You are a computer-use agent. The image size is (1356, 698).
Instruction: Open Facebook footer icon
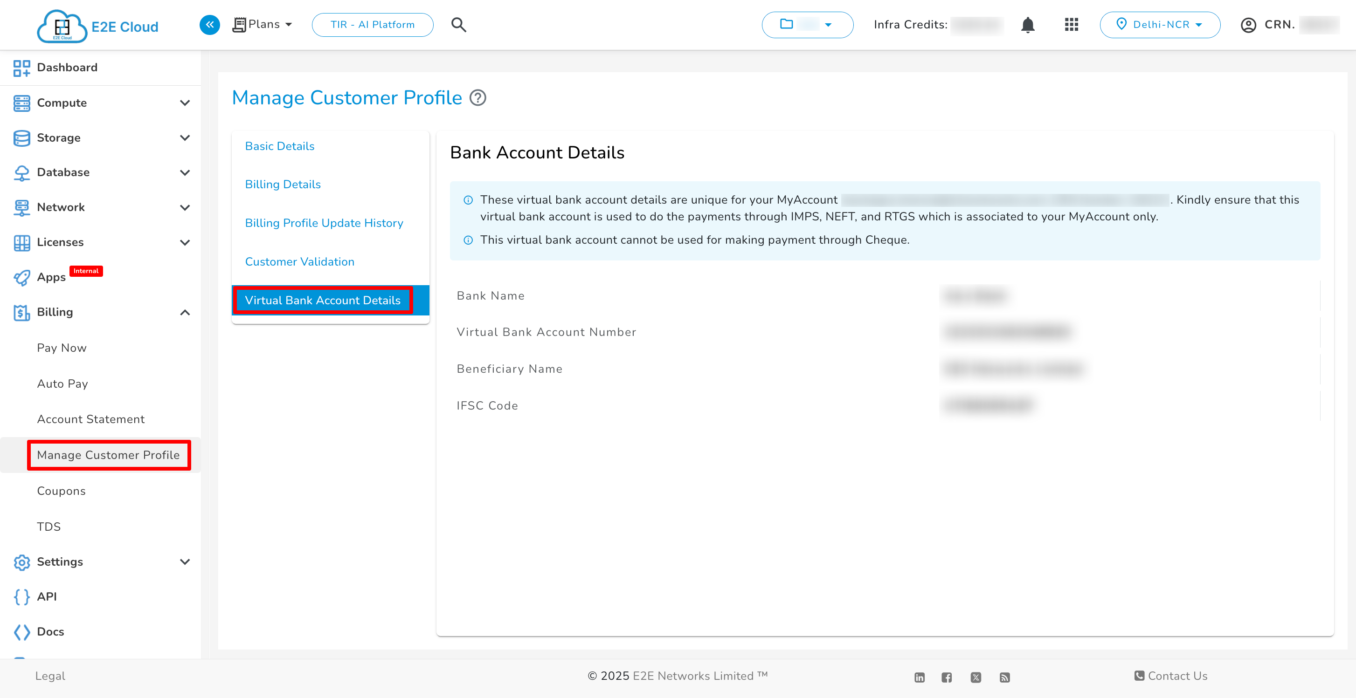click(x=947, y=677)
